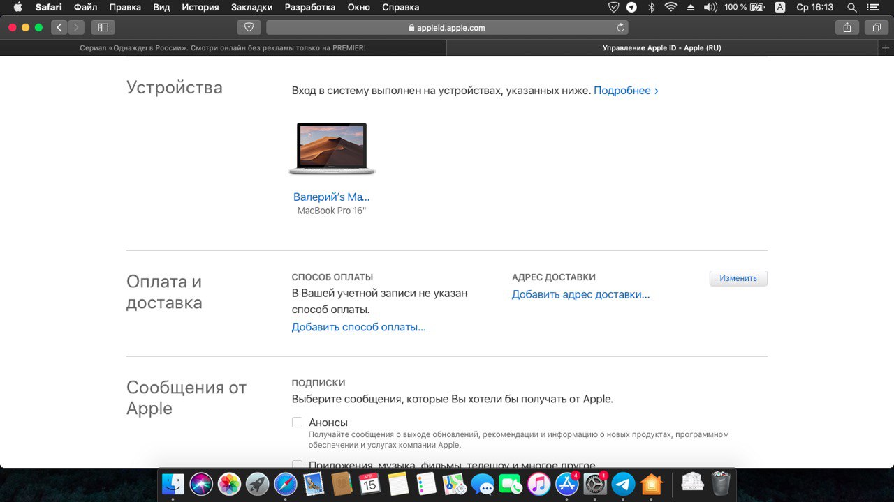This screenshot has width=894, height=502.
Task: Open the Правка menu
Action: [125, 8]
